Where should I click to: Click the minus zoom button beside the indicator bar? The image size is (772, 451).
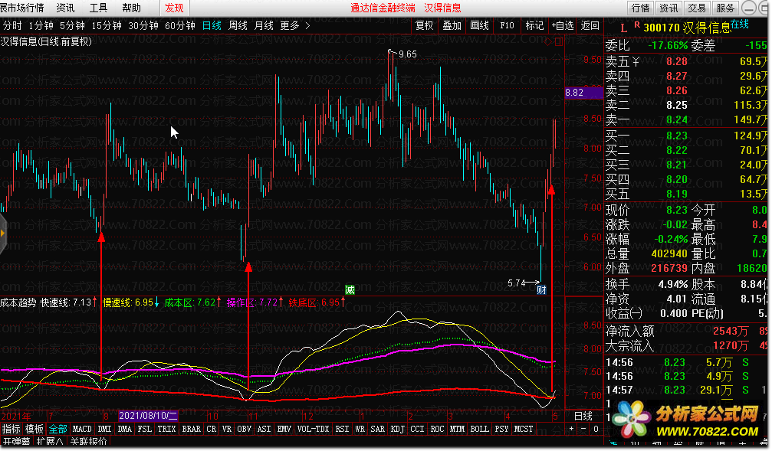click(x=583, y=429)
